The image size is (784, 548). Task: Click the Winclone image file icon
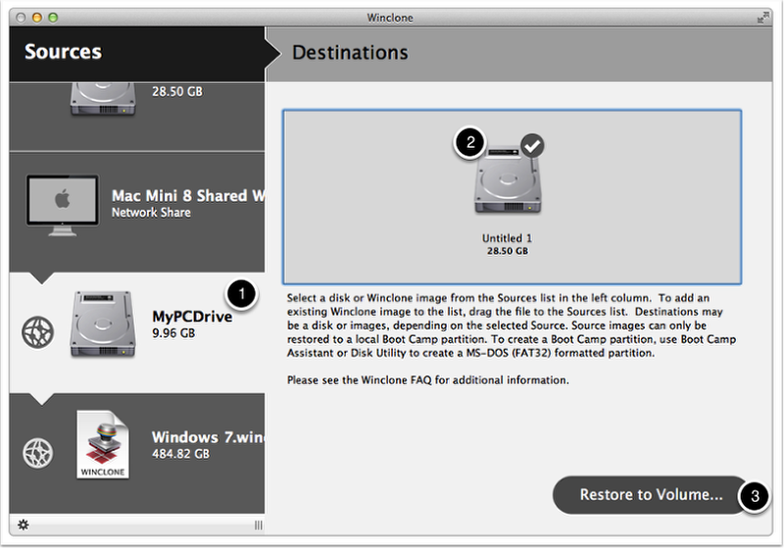104,447
